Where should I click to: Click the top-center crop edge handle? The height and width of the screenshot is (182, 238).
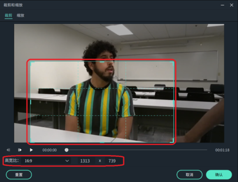pyautogui.click(x=102, y=62)
